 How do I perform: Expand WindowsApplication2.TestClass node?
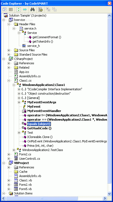click(14, 150)
